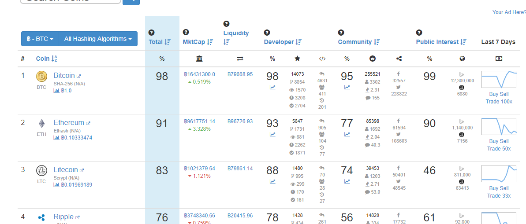Click Litecoin price link ฿0.01969189

coord(73,185)
